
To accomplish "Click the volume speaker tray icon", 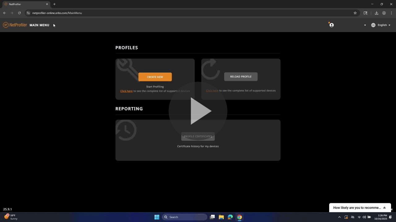I will click(364, 217).
